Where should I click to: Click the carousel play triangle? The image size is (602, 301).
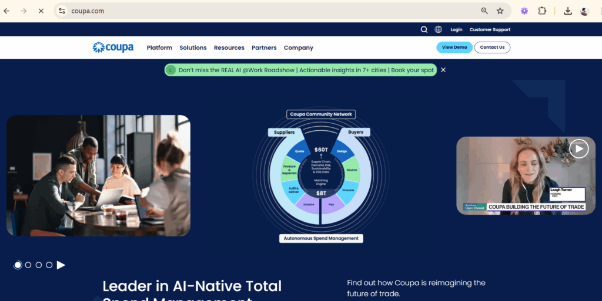click(61, 265)
